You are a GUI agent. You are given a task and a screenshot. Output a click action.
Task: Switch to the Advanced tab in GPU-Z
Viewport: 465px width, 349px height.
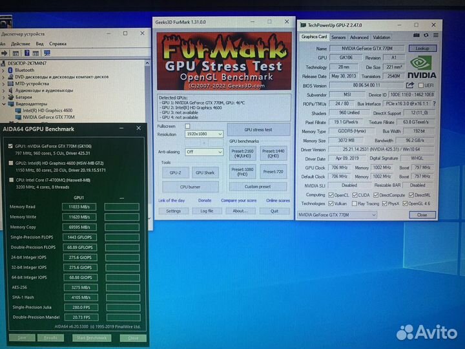pyautogui.click(x=359, y=37)
